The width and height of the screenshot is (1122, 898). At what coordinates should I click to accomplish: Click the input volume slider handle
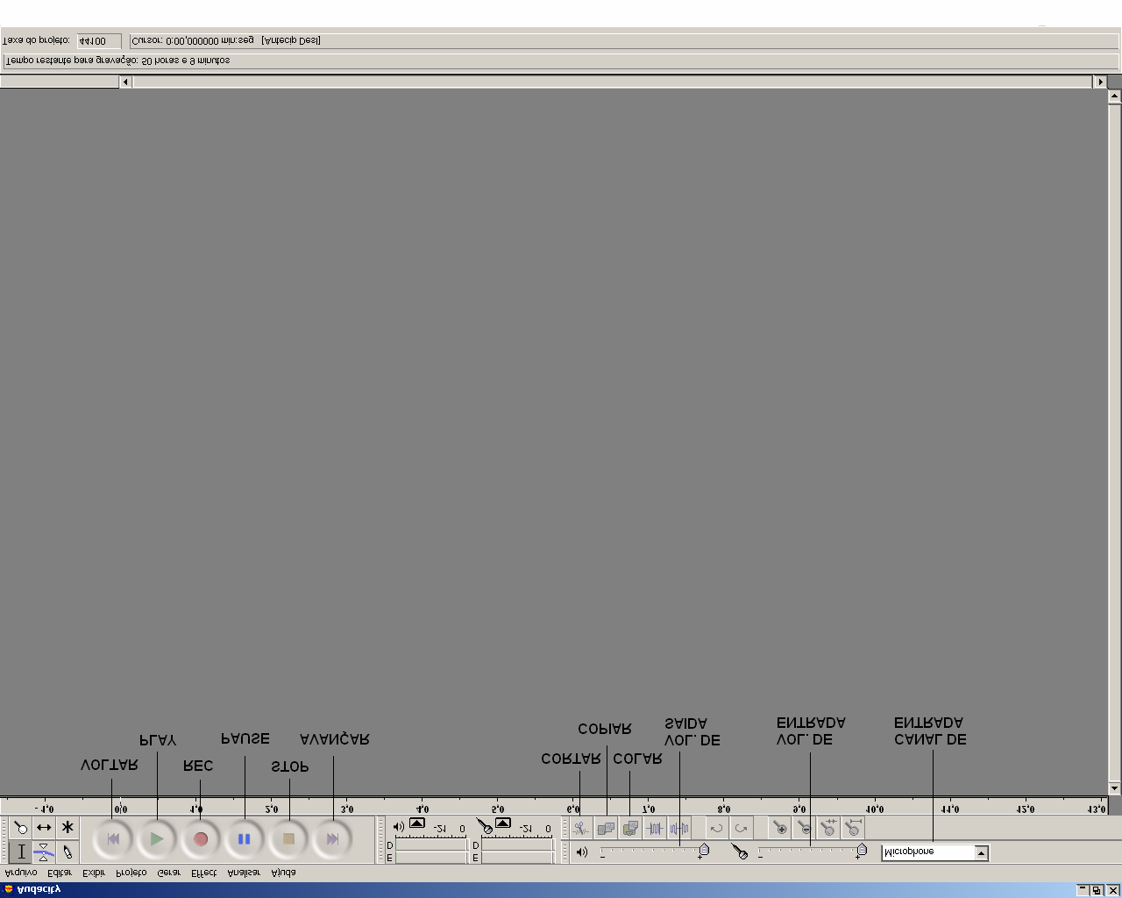click(x=862, y=850)
